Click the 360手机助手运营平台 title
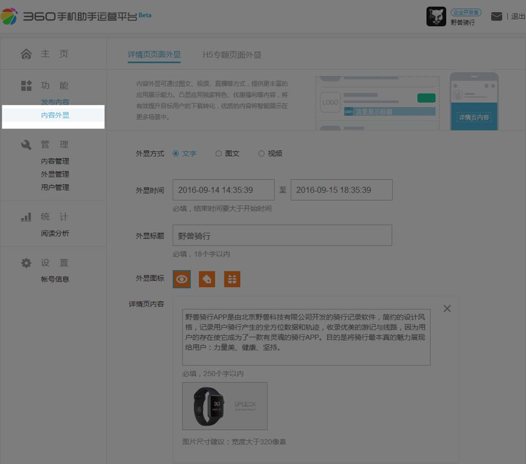The width and height of the screenshot is (526, 464). point(80,16)
